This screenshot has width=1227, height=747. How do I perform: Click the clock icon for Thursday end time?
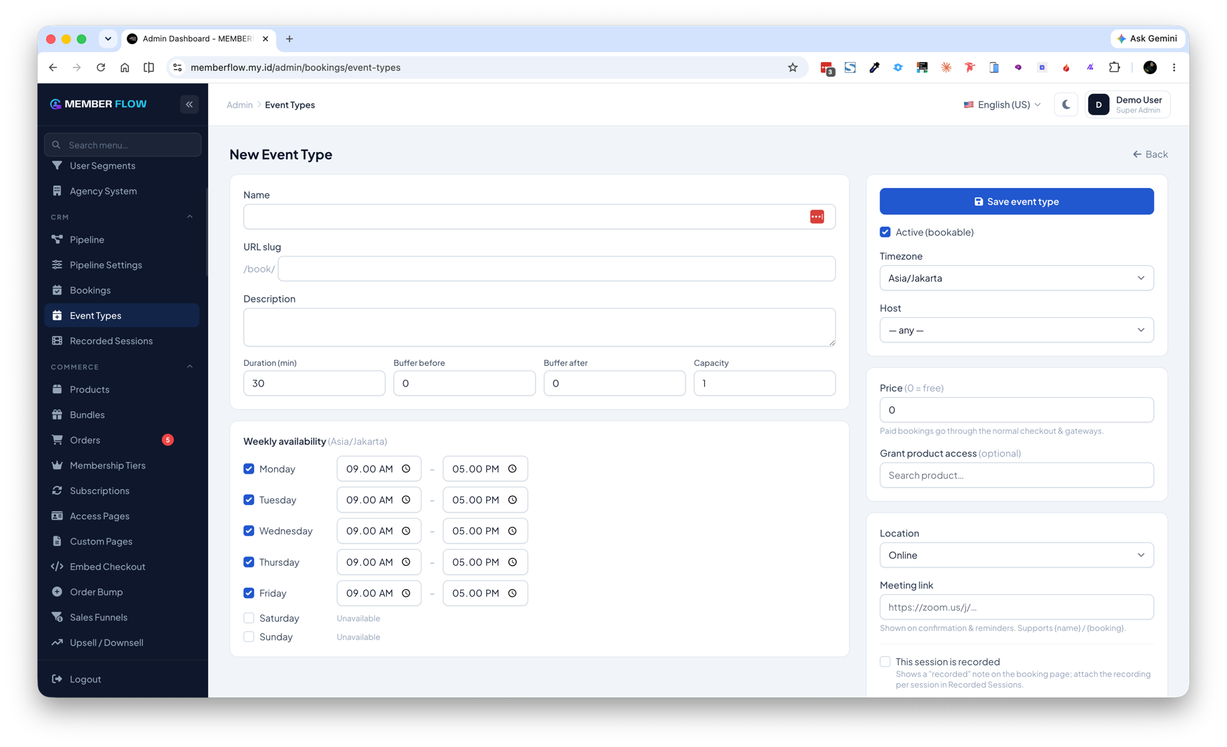pyautogui.click(x=512, y=562)
